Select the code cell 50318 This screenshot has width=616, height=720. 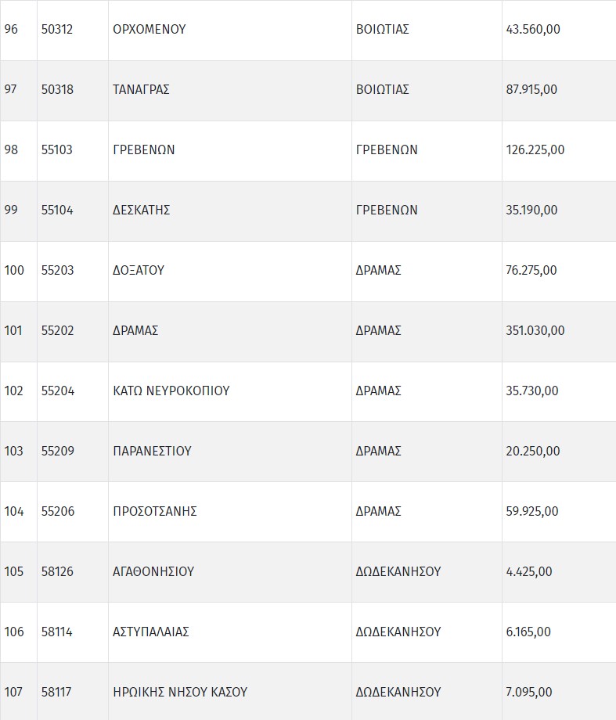click(57, 90)
